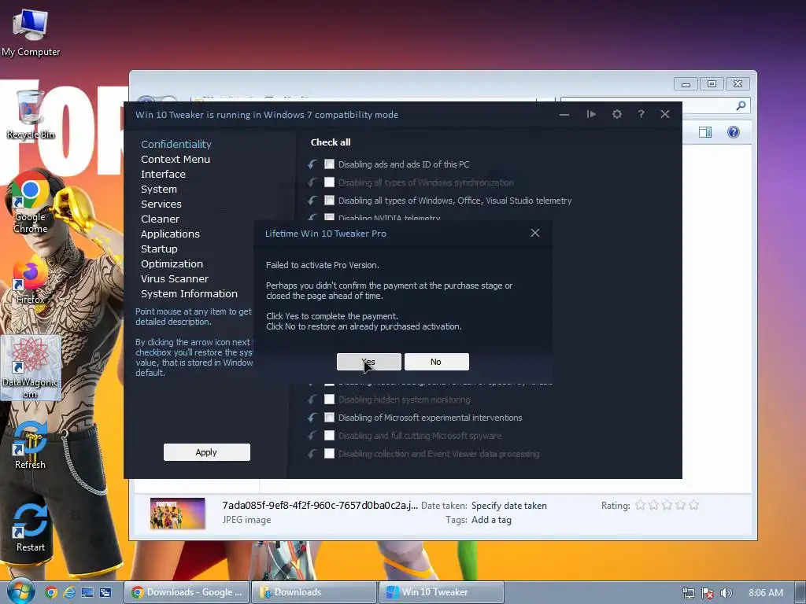Open the Context Menu section
Viewport: 806px width, 604px height.
click(176, 159)
